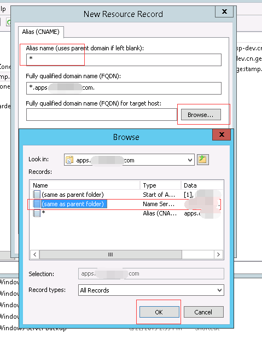Click the horizontal scrollbar thumb in the records list
The image size is (262, 351).
click(110, 255)
